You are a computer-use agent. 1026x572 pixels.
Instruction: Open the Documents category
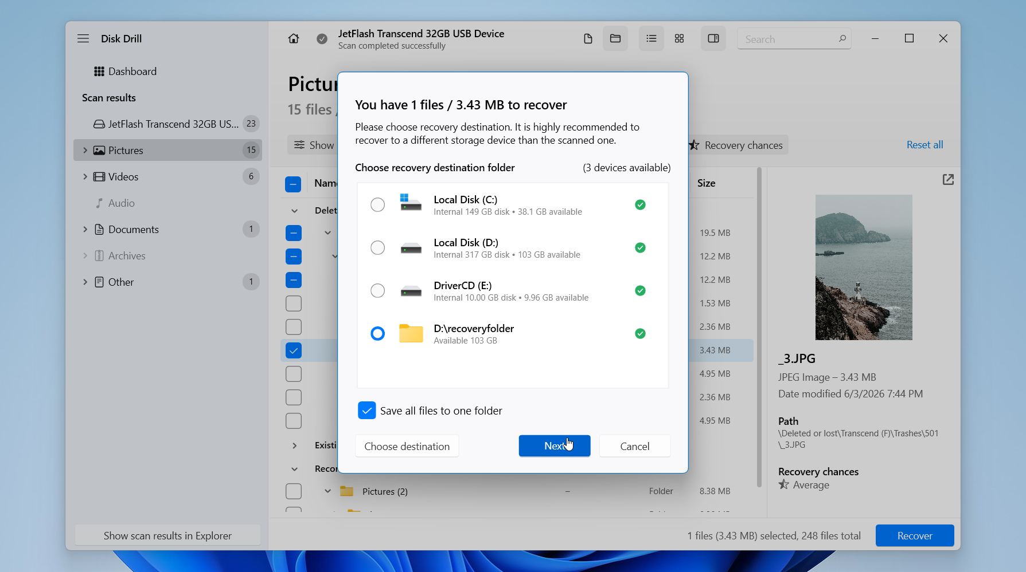tap(167, 229)
